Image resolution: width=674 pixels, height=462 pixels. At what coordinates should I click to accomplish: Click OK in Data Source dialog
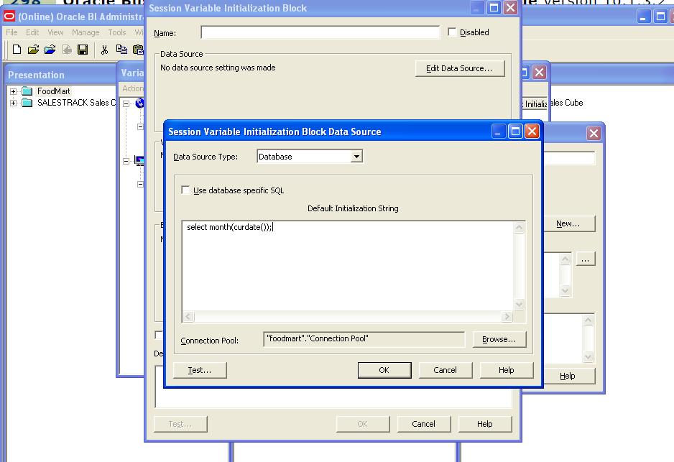click(384, 370)
